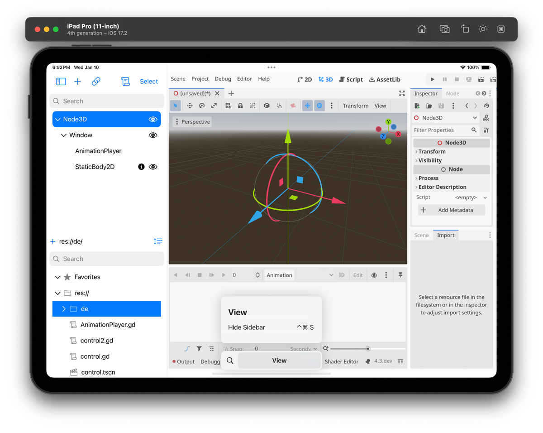
Task: Toggle the Snap icon in the 3D toolbar
Action: coord(279,105)
